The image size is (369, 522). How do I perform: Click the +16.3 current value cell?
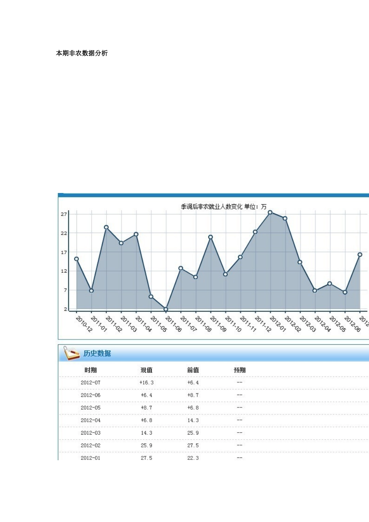click(x=146, y=383)
